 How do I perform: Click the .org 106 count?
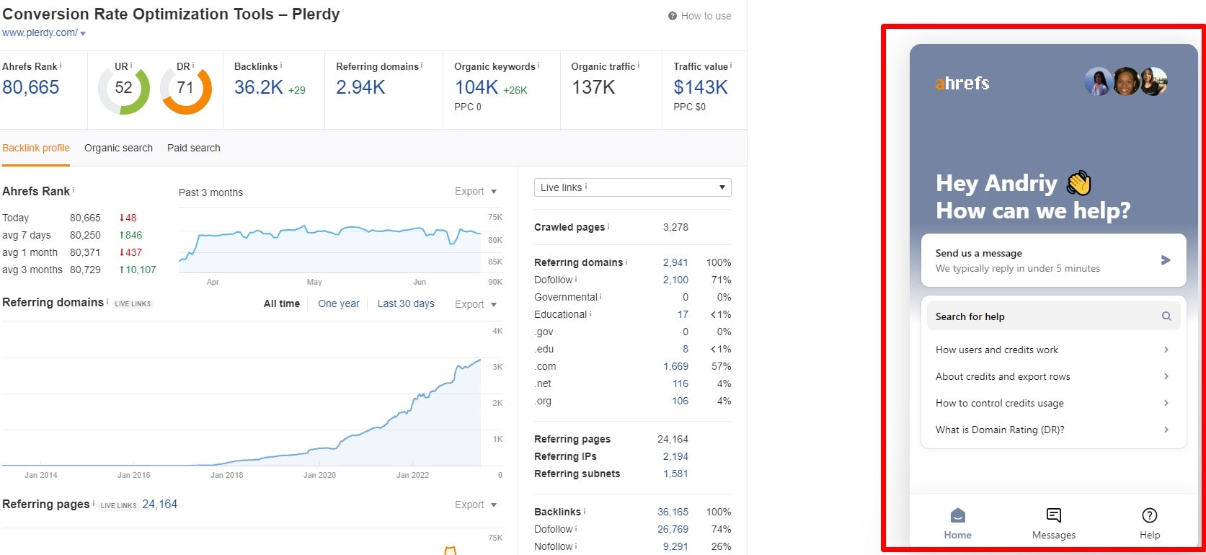(x=680, y=401)
